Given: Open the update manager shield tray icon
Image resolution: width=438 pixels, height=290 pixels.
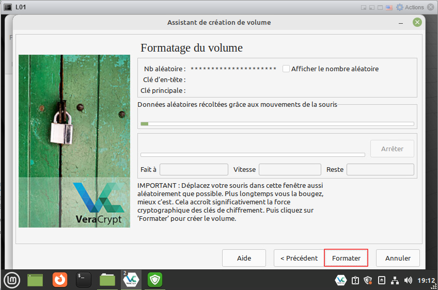Looking at the screenshot, I should pos(368,280).
